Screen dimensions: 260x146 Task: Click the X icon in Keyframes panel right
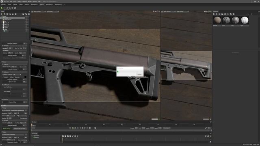[206, 136]
